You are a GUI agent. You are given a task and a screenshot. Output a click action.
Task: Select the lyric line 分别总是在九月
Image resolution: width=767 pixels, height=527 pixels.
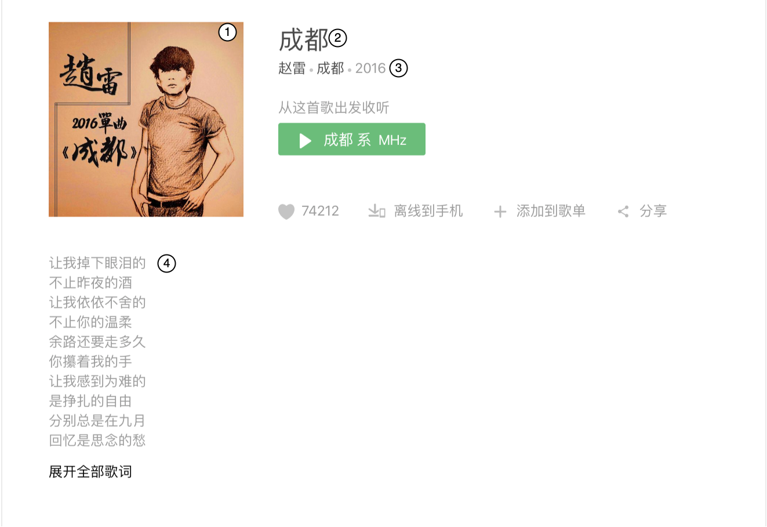tap(97, 420)
